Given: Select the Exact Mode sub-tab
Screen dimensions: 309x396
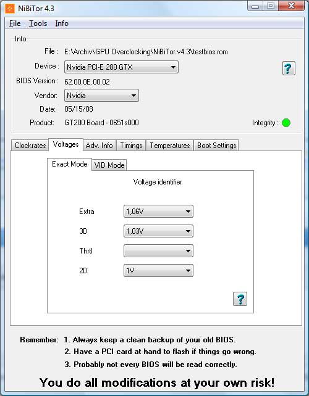Looking at the screenshot, I should (x=70, y=164).
